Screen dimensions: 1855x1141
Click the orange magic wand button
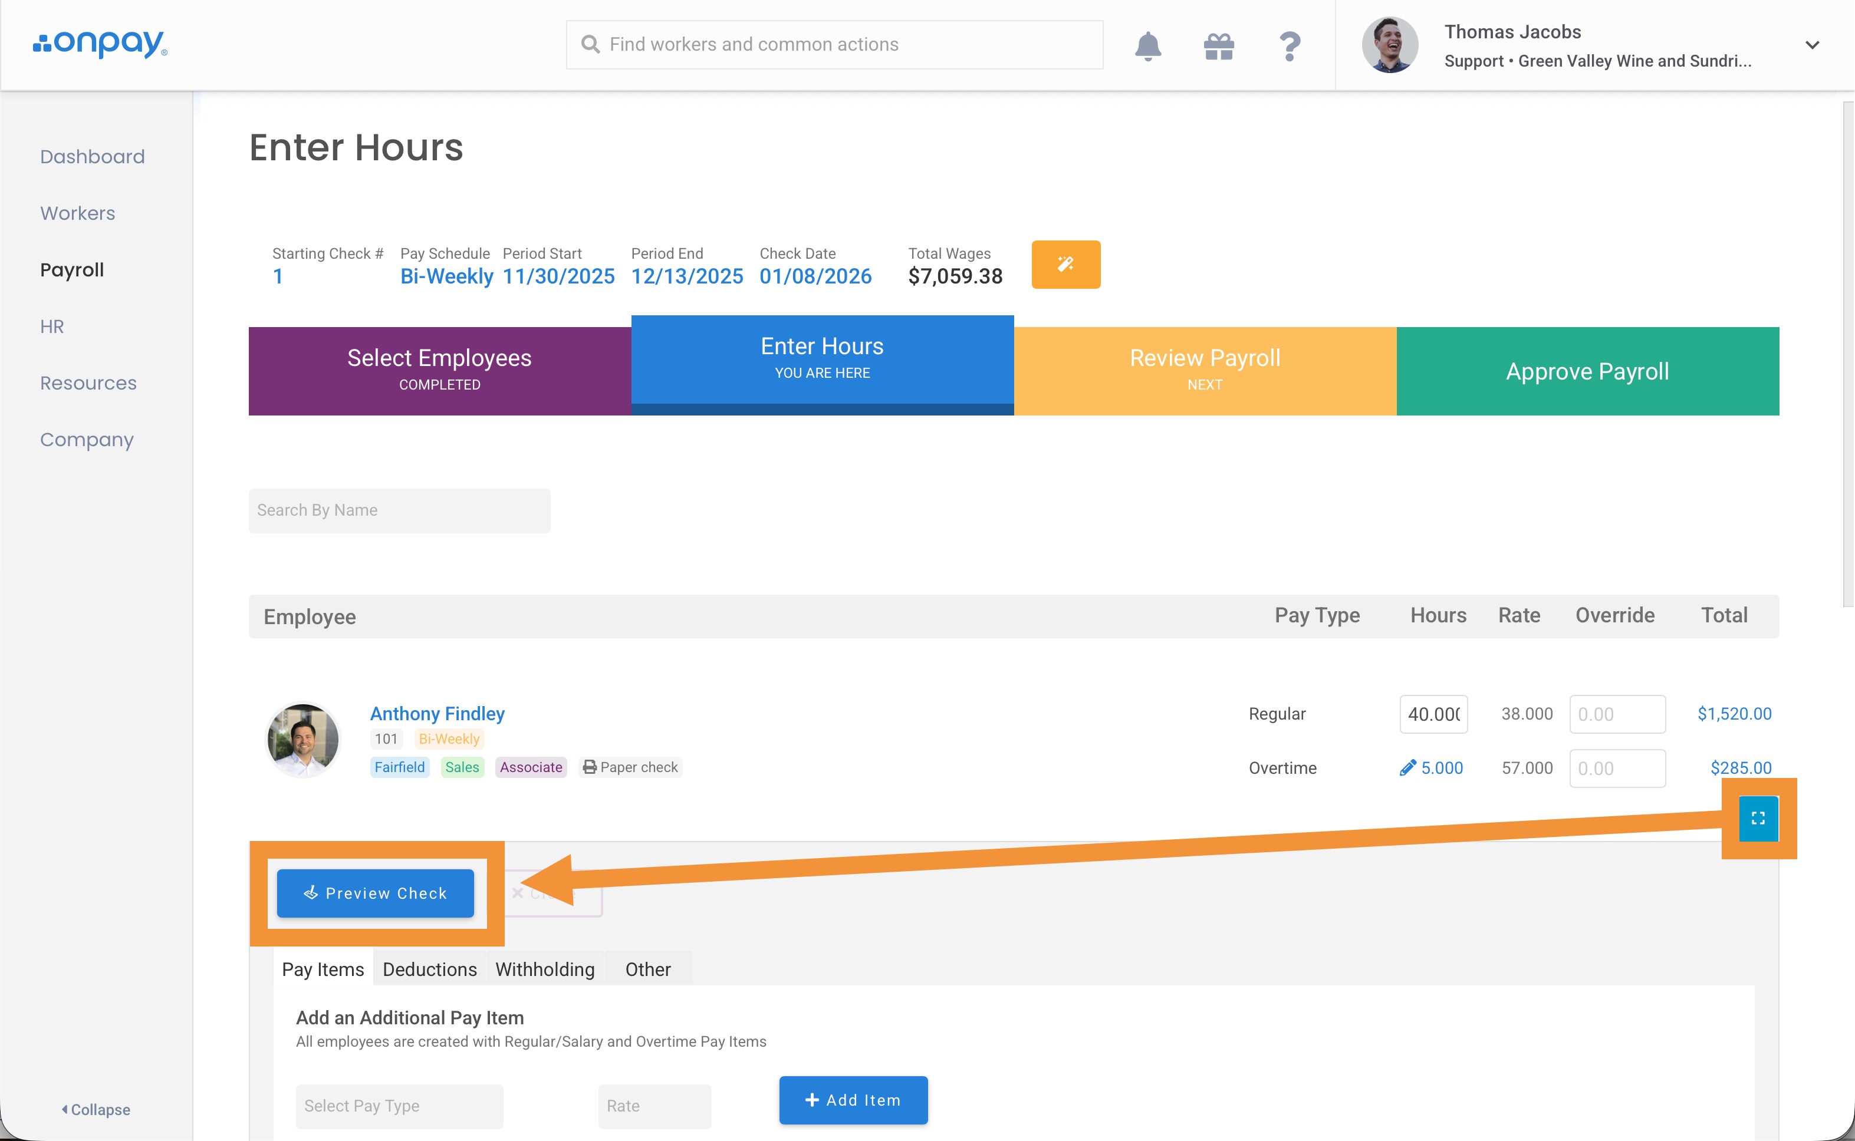tap(1065, 264)
